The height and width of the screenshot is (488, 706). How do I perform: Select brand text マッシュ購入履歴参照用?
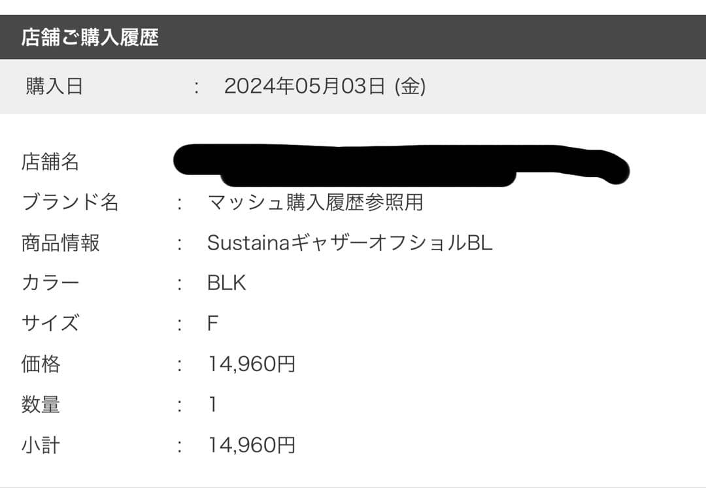click(315, 202)
